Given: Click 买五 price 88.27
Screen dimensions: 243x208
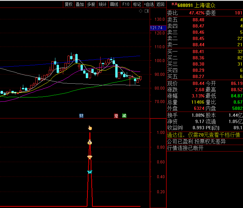Looking at the screenshot, I should [x=198, y=76].
